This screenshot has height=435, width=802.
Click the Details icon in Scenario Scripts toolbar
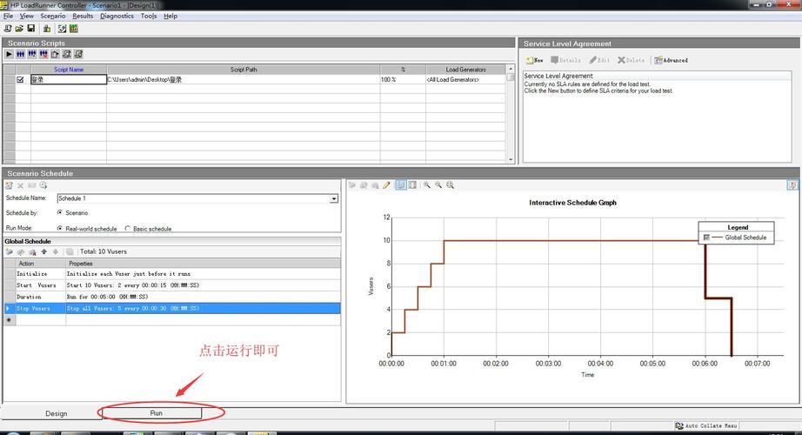click(66, 54)
